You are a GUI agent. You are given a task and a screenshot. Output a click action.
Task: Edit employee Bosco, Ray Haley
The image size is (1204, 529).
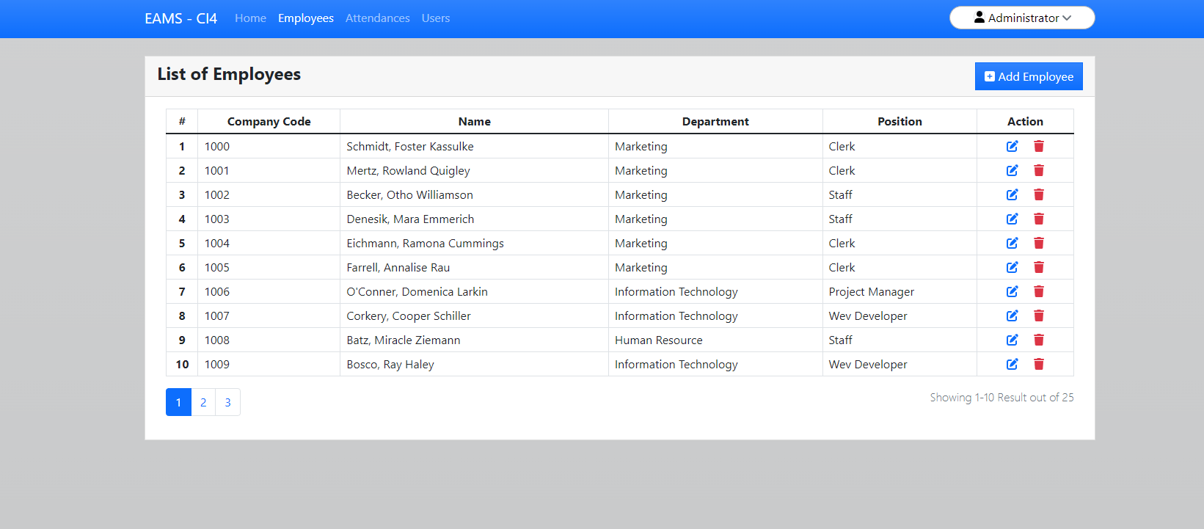1012,364
